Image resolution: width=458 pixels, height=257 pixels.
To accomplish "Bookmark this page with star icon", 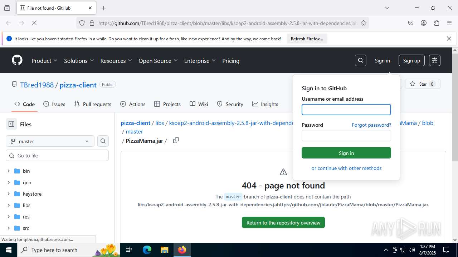I will (364, 23).
